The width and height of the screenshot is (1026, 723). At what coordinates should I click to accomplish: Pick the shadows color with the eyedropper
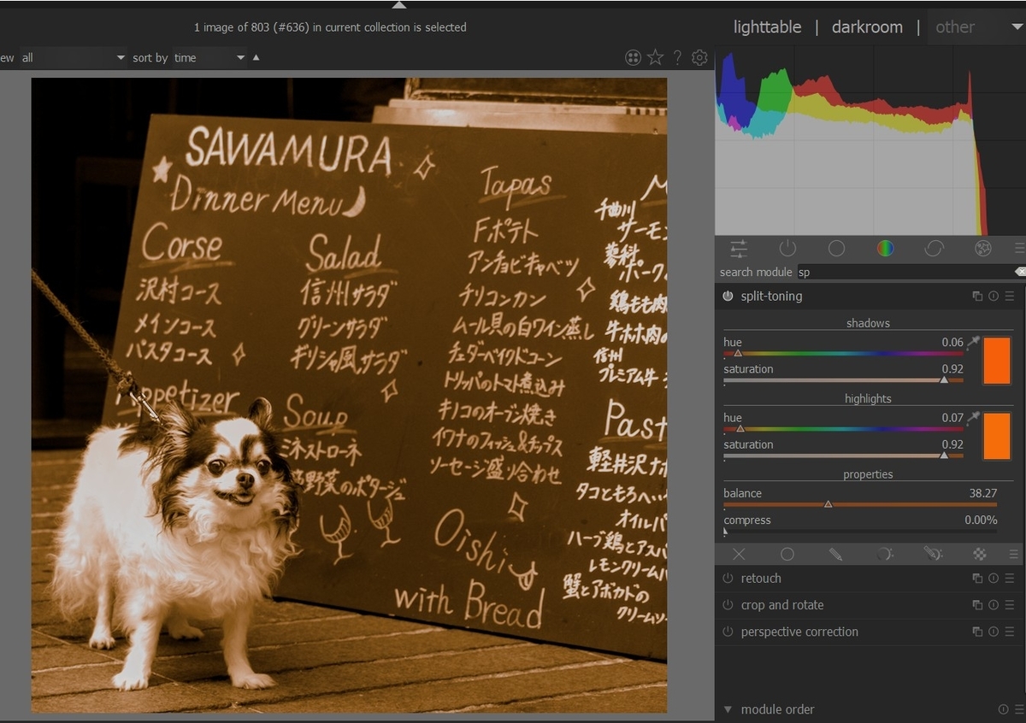[x=973, y=343]
